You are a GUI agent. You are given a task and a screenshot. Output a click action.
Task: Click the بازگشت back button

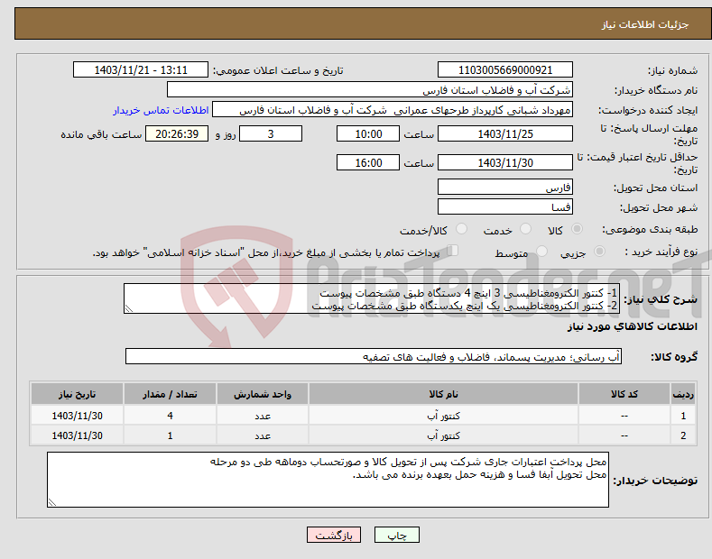click(334, 535)
